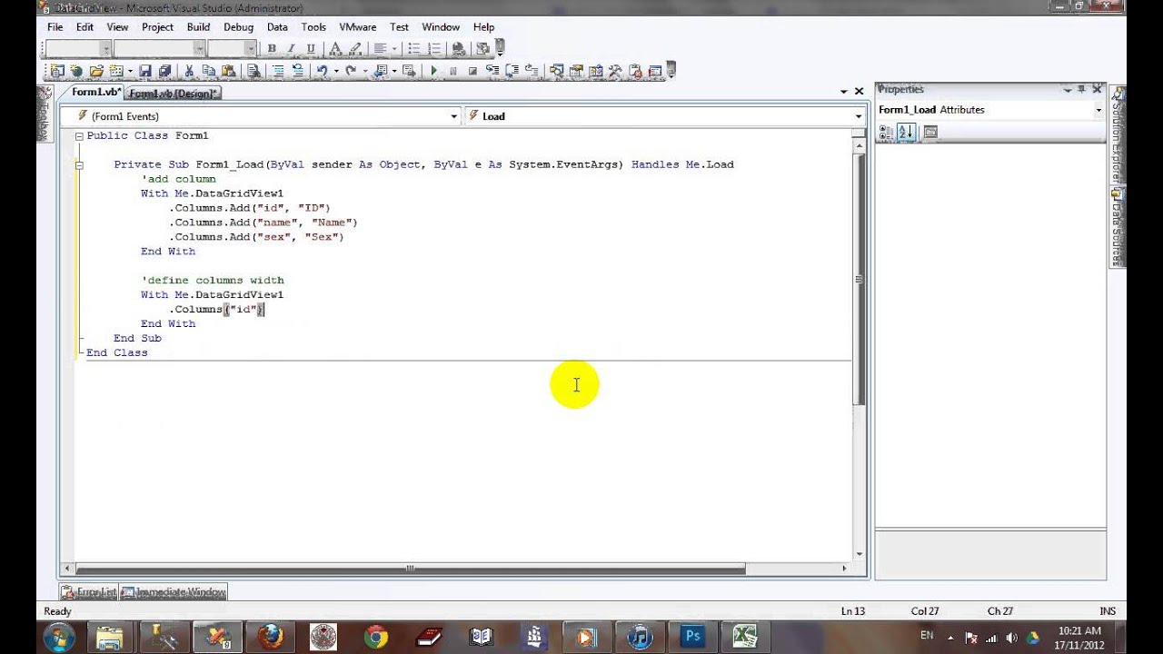Open Property Pages icon in Properties
Screen dimensions: 1163x654
tap(929, 132)
